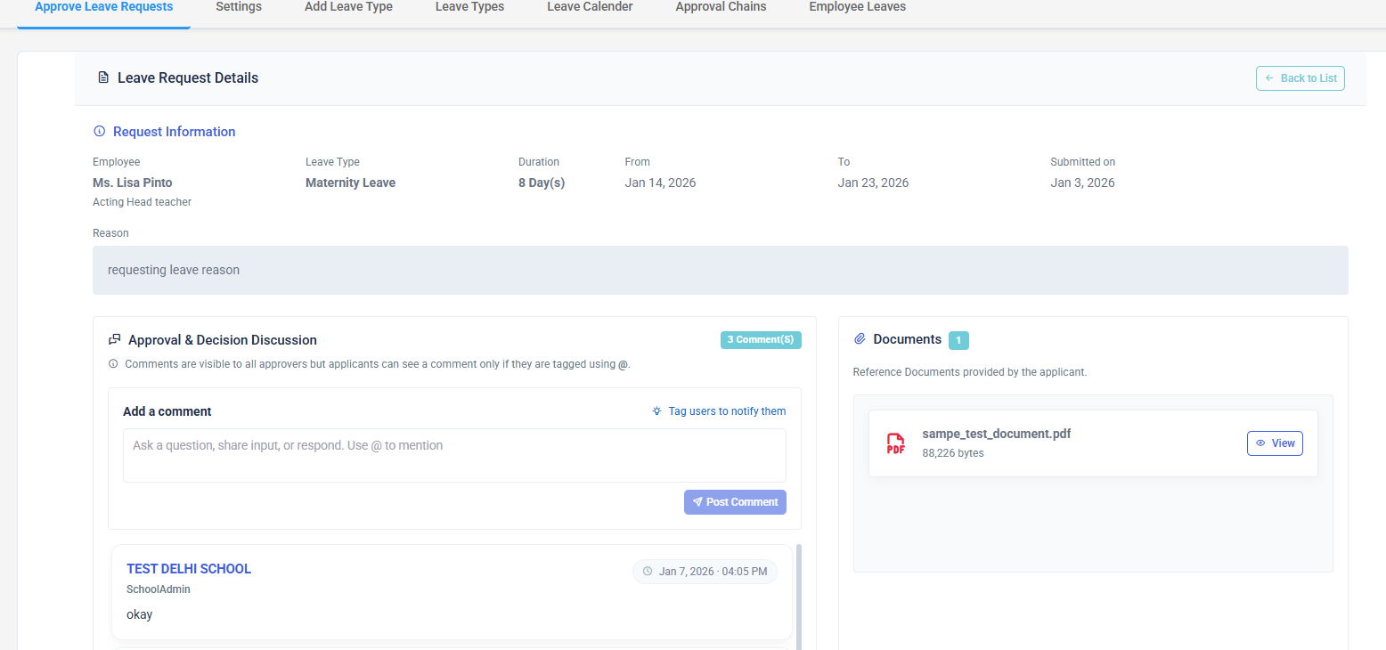1386x650 pixels.
Task: Open the Add Leave Type tab
Action: [x=348, y=7]
